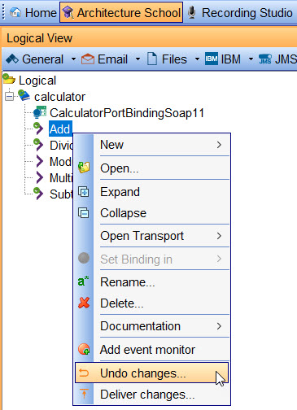The image size is (297, 410).
Task: Click the JMS toolbar icon
Action: (x=264, y=59)
